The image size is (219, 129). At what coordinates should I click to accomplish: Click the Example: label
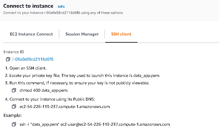pyautogui.click(x=12, y=115)
